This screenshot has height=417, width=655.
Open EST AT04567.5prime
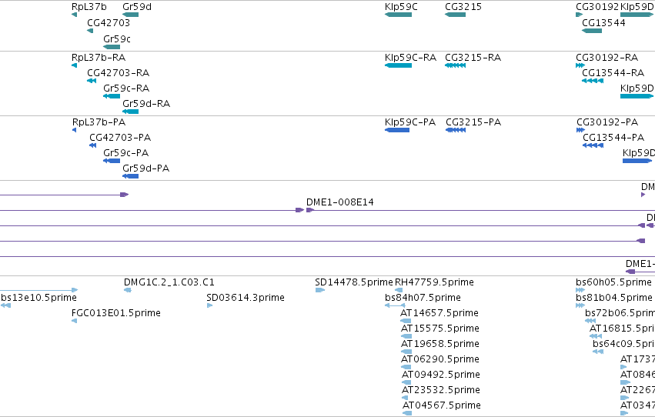coord(407,414)
